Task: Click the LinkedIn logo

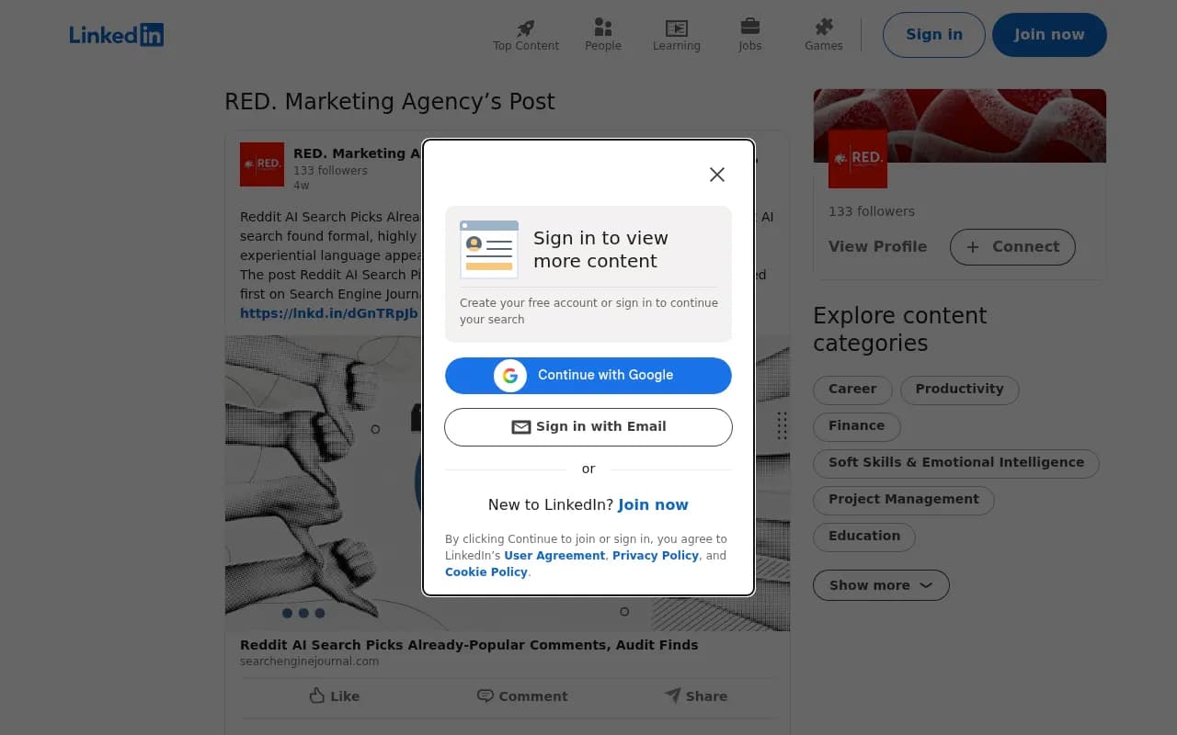Action: click(117, 35)
